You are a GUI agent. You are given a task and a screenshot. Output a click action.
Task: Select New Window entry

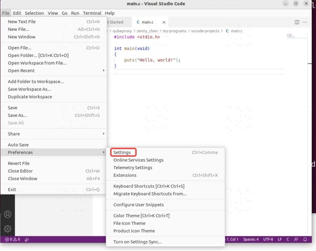pyautogui.click(x=53, y=37)
